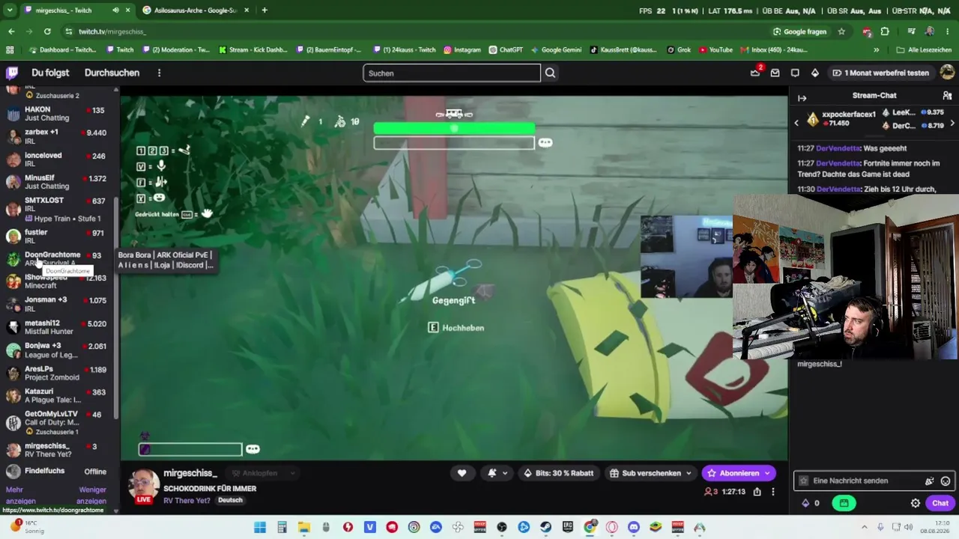Open Discord from the taskbar
Image resolution: width=959 pixels, height=539 pixels.
tap(634, 528)
